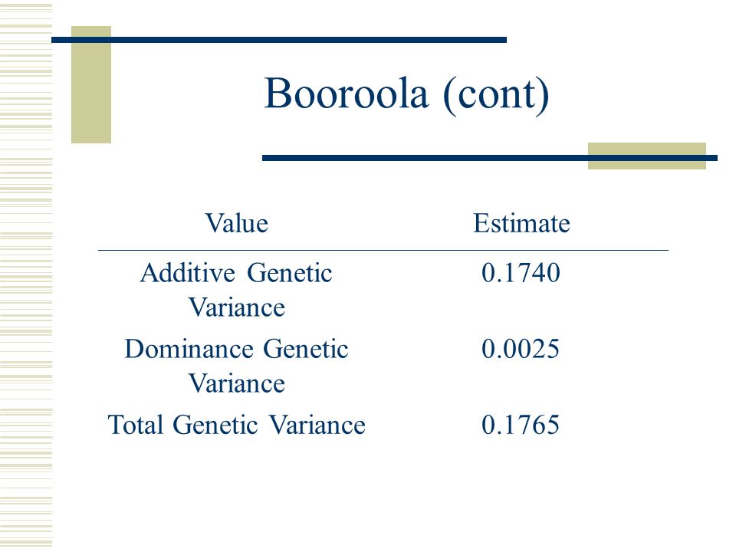Click the 0.1765 estimate value

(521, 425)
